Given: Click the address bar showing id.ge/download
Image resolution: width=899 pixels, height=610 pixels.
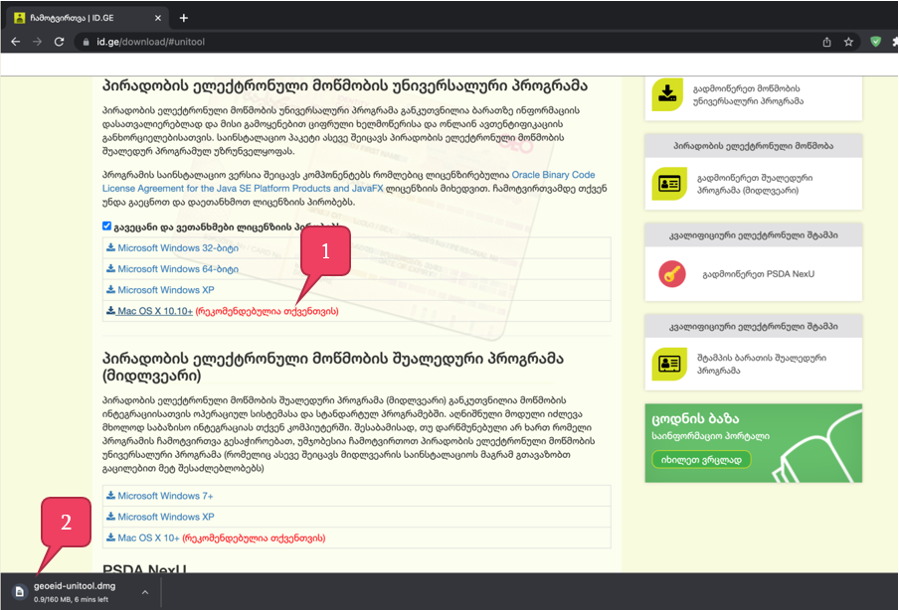Looking at the screenshot, I should click(x=398, y=42).
